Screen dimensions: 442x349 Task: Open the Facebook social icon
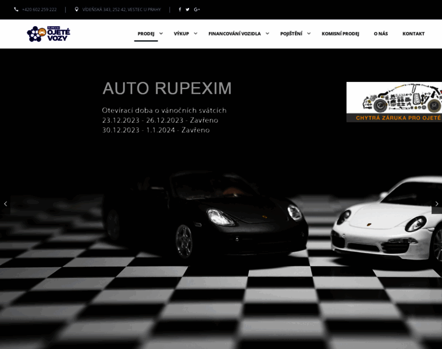[x=180, y=9]
